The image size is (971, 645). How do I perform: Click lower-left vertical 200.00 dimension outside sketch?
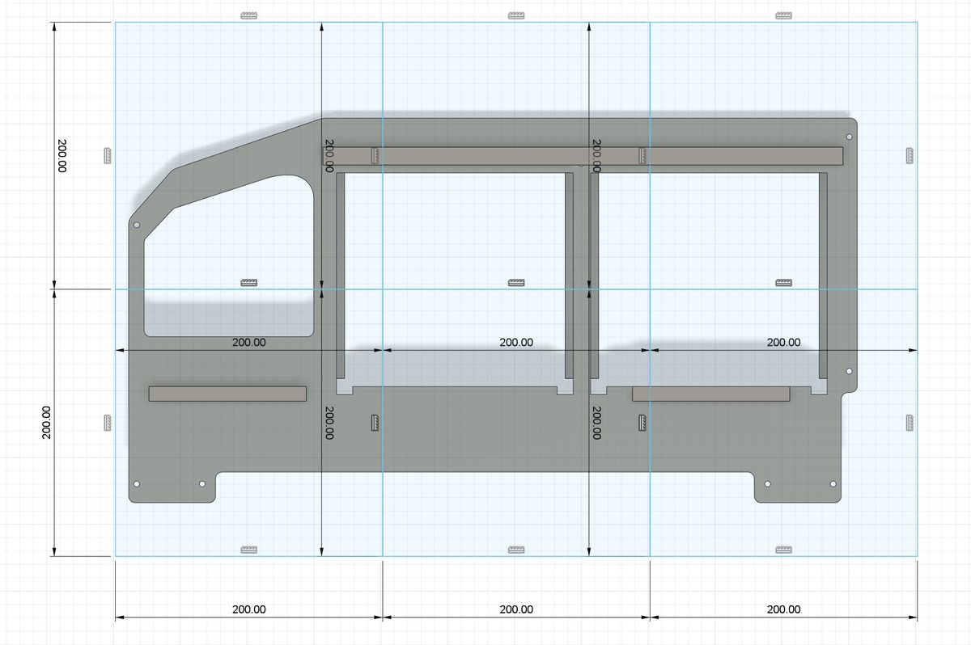(x=47, y=422)
